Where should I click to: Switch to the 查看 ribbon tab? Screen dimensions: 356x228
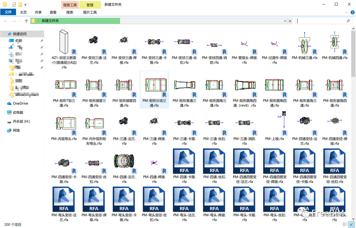coord(53,12)
